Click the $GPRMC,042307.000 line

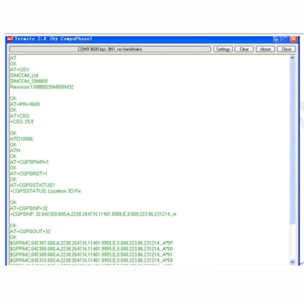[91, 243]
